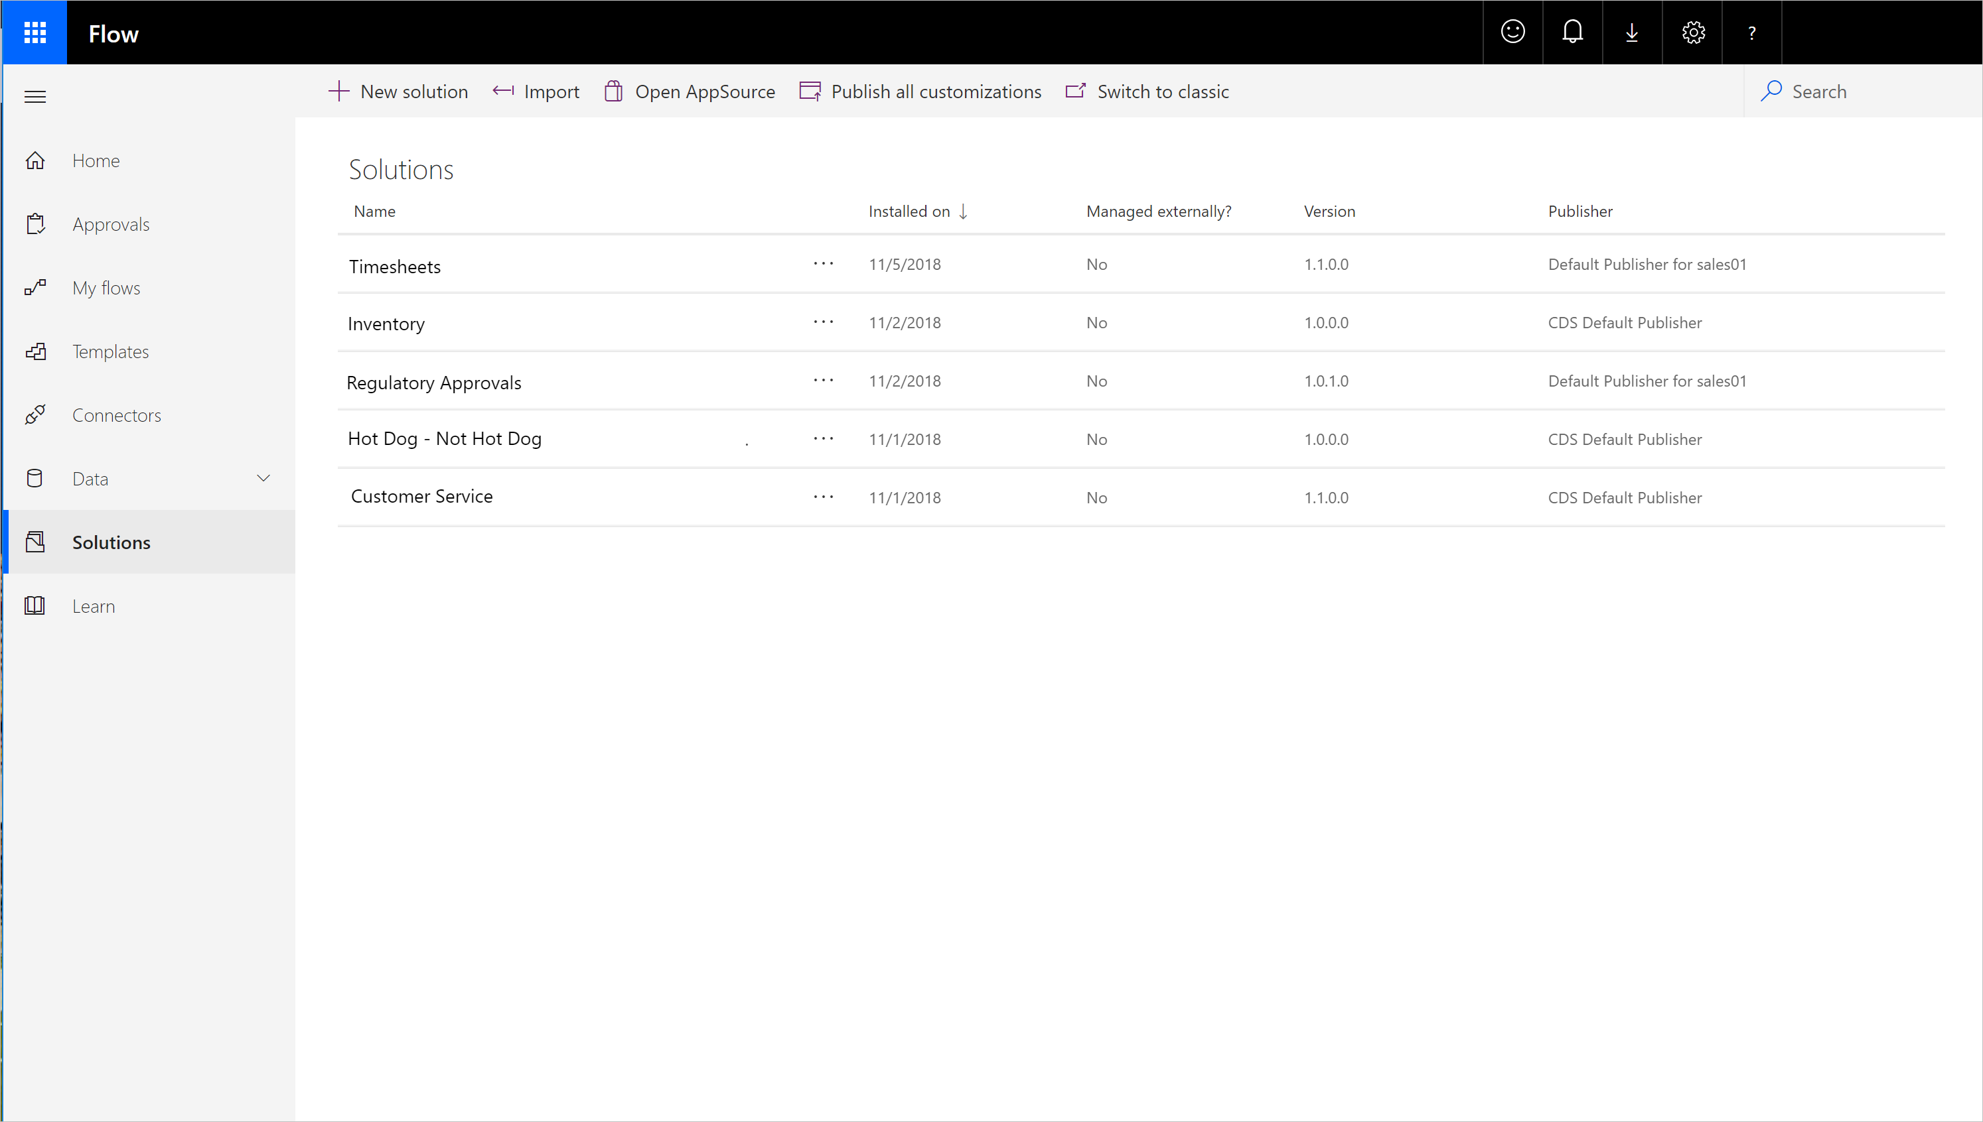1983x1122 pixels.
Task: Expand the Data section chevron
Action: (x=263, y=479)
